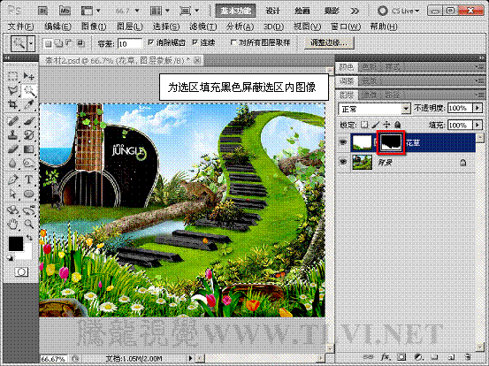This screenshot has width=489, height=366.
Task: Select the 3D Rotate tool
Action: point(12,210)
